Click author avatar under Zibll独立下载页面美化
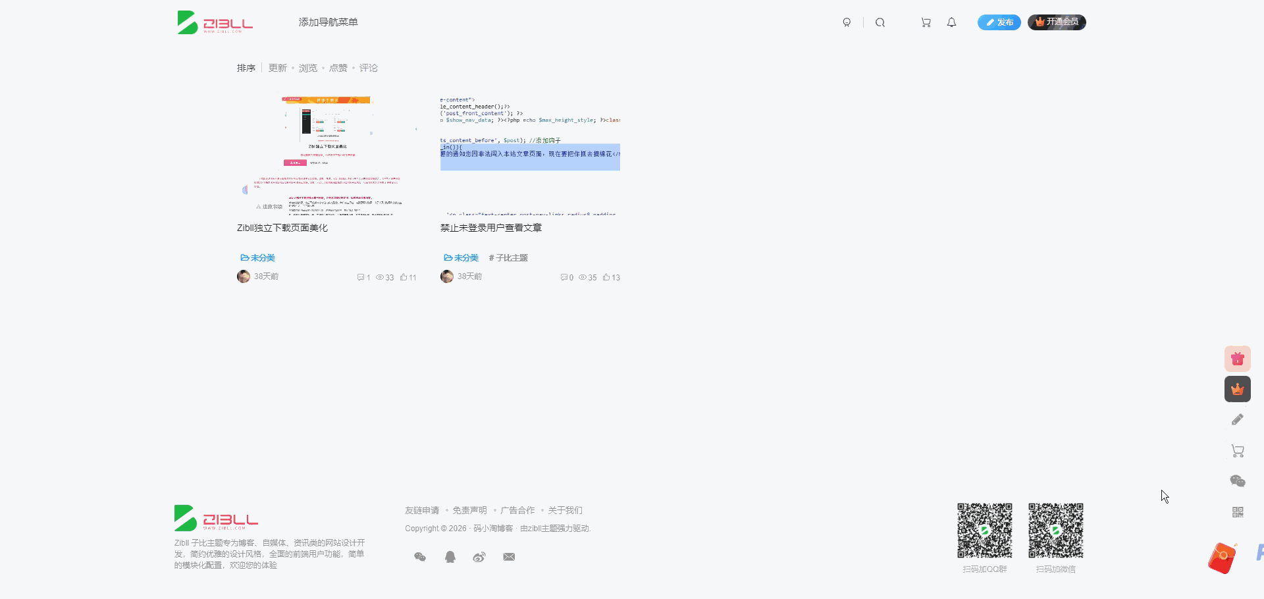The height and width of the screenshot is (599, 1264). (244, 276)
